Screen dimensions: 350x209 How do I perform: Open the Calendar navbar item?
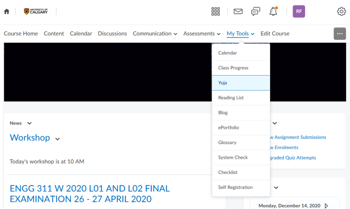(81, 34)
